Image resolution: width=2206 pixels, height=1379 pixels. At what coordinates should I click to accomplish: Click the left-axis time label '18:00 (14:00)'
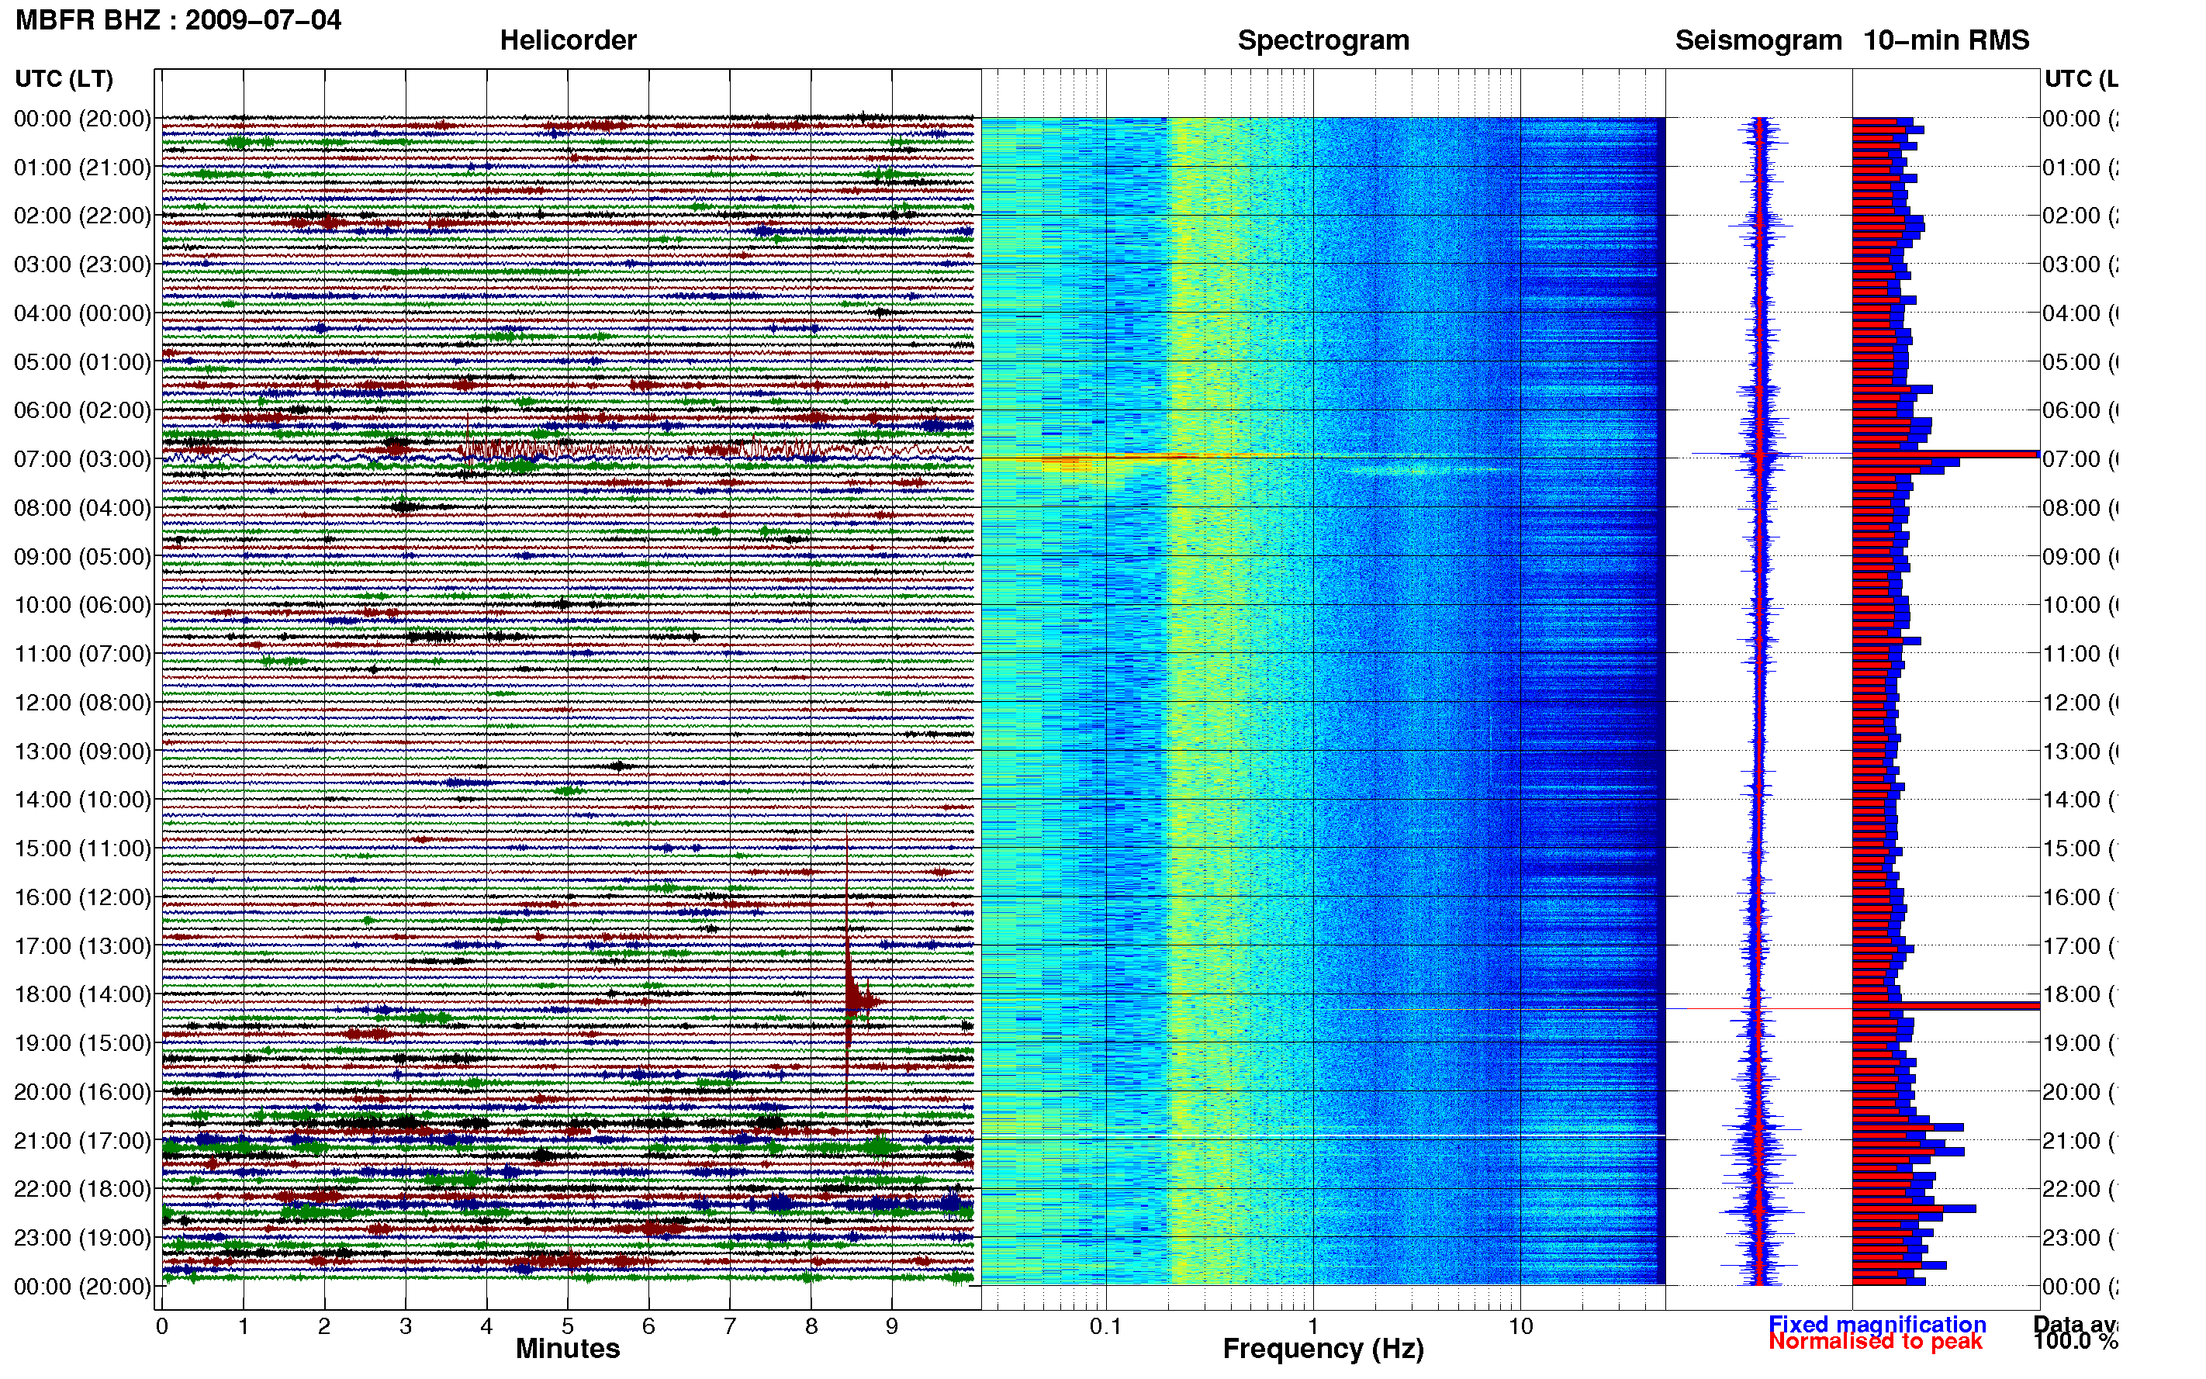[x=82, y=994]
